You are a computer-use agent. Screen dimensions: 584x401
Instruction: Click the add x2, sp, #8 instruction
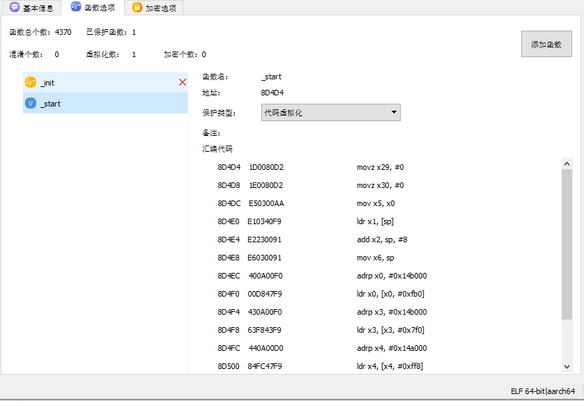point(382,239)
